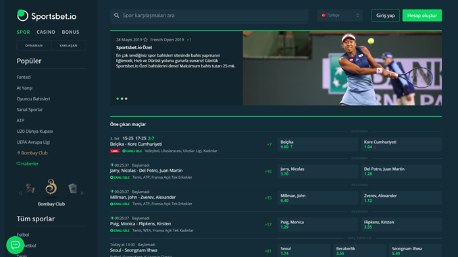Open the Haberler news link
458x257 pixels.
pos(28,164)
